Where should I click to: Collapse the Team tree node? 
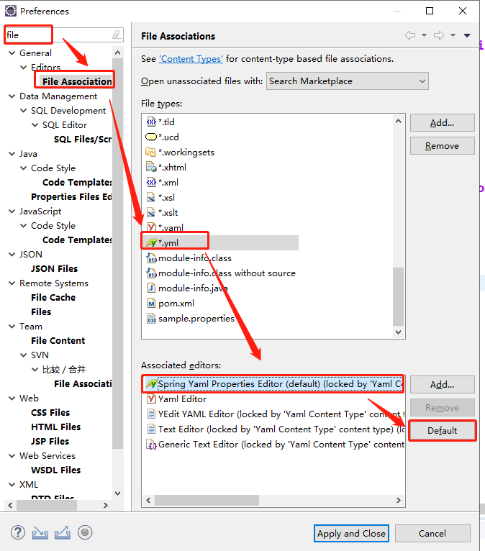tap(12, 327)
